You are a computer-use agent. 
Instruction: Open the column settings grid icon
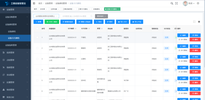point(199,22)
